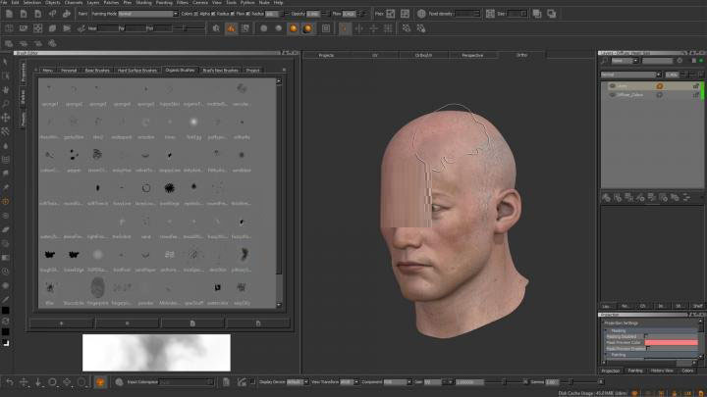Click the orange paintable icon on top layer
The image size is (707, 397).
tap(659, 85)
